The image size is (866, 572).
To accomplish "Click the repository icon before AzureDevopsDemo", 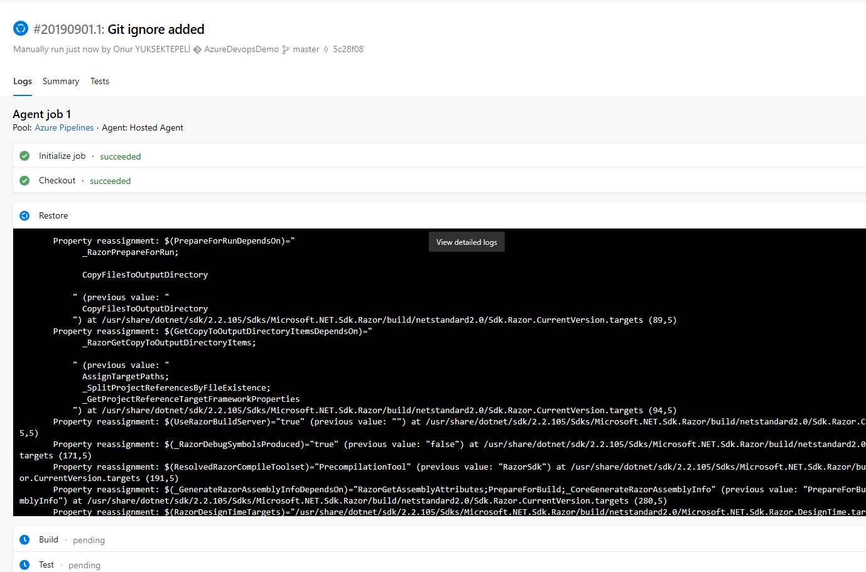I will pos(197,50).
